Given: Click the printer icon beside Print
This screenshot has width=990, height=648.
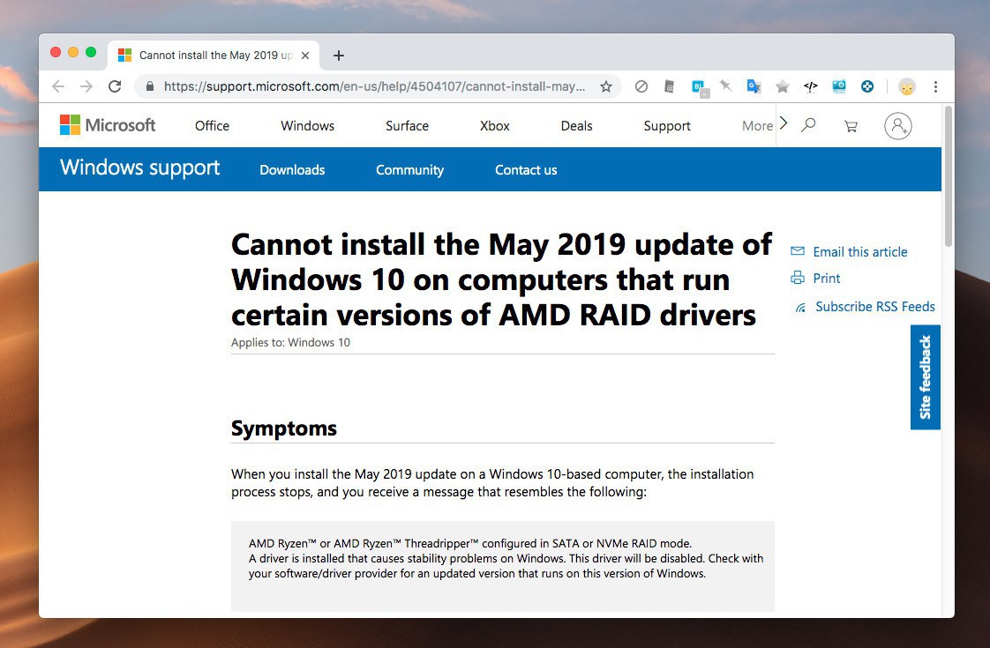Looking at the screenshot, I should (798, 278).
